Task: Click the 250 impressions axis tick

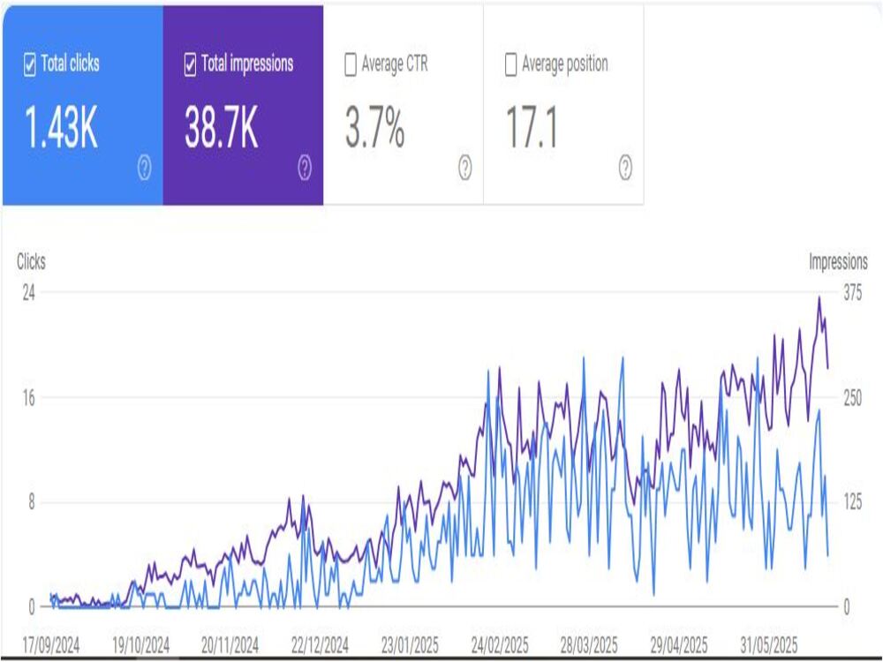Action: [x=853, y=398]
